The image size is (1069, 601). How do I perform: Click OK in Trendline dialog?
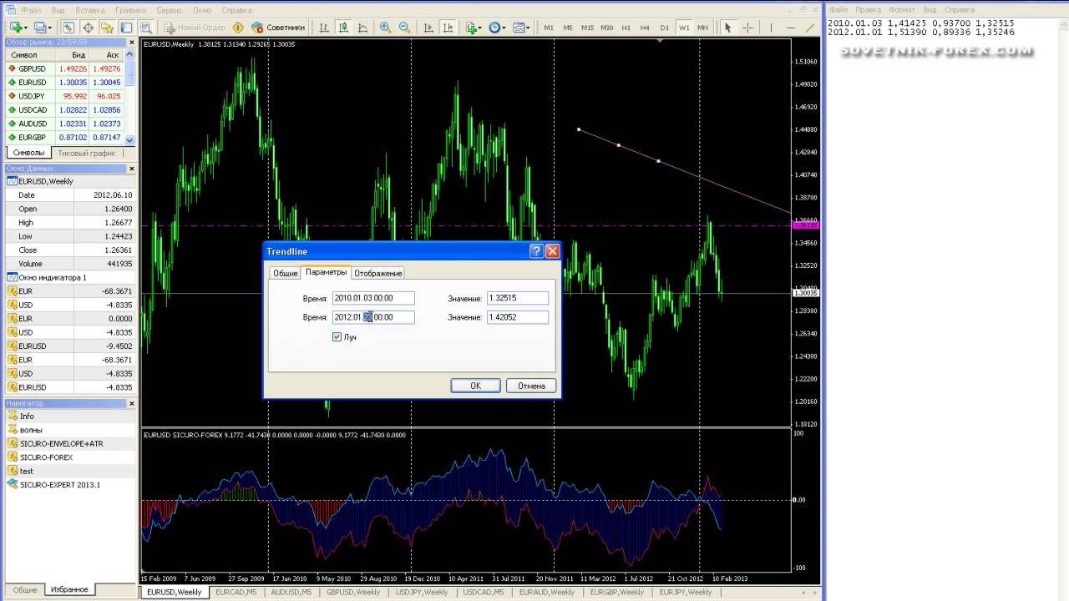(x=475, y=386)
